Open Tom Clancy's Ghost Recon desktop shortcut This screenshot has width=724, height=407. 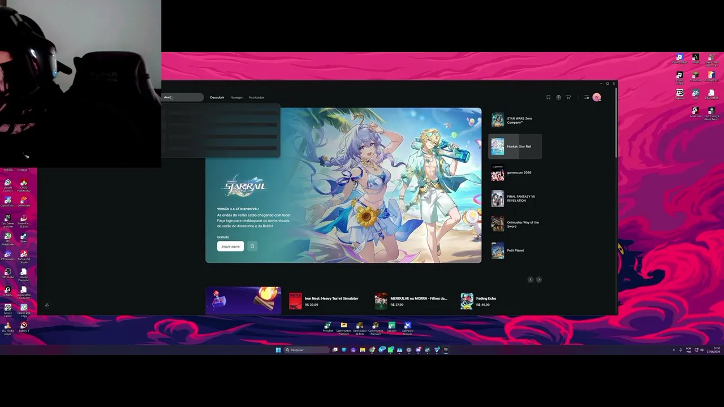pyautogui.click(x=711, y=114)
